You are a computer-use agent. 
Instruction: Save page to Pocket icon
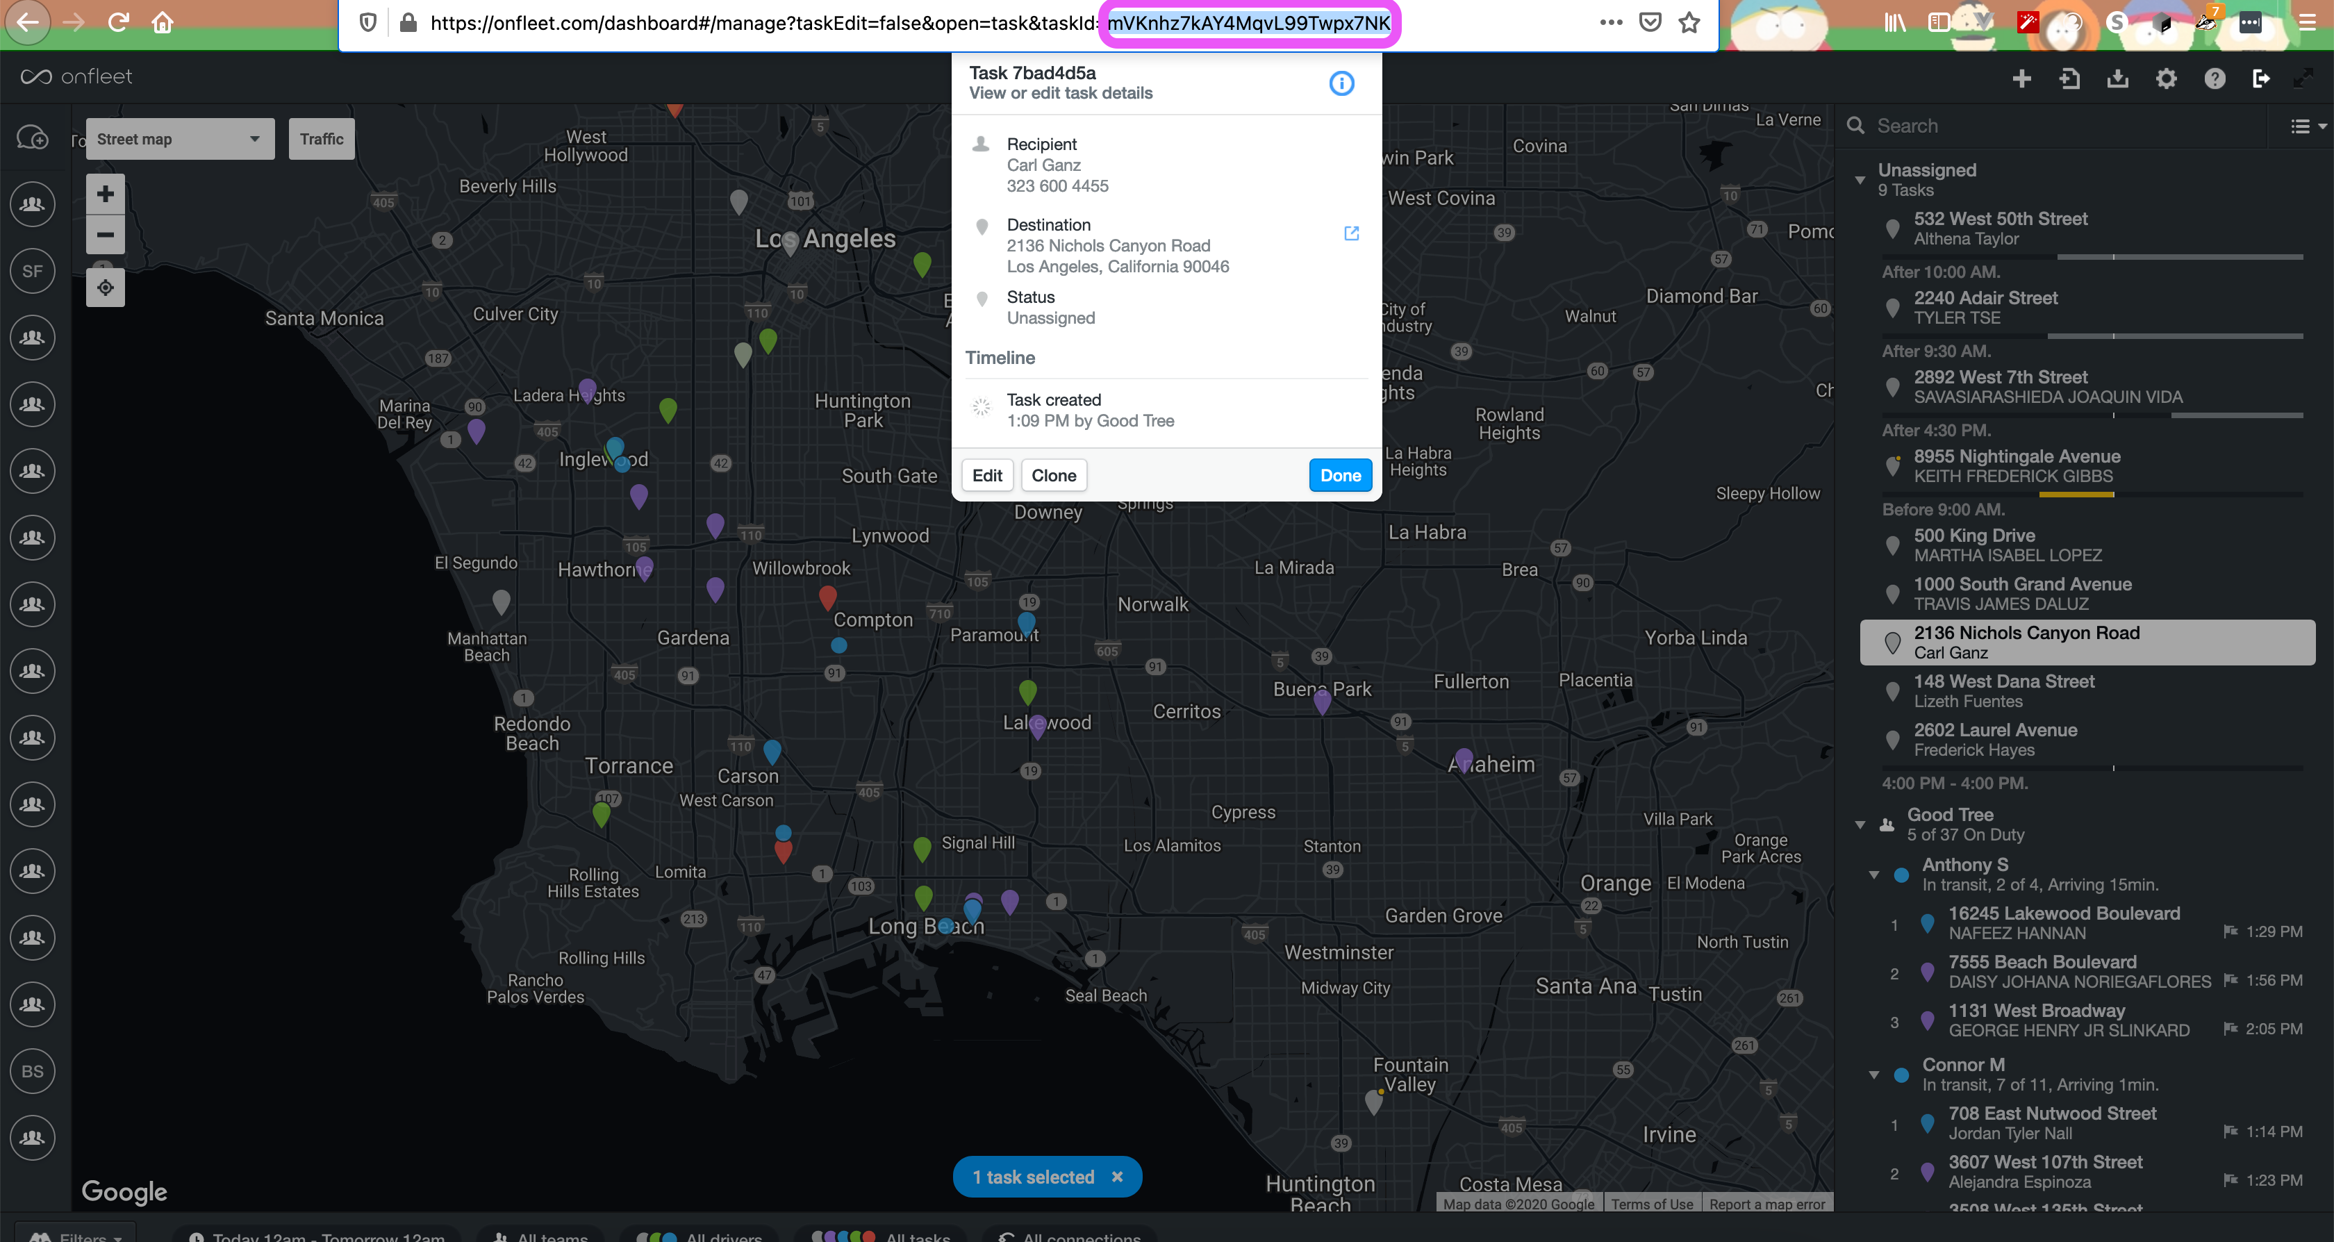[x=1650, y=23]
